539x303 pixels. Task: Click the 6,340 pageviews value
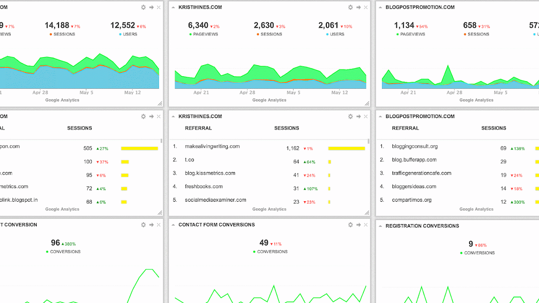198,25
